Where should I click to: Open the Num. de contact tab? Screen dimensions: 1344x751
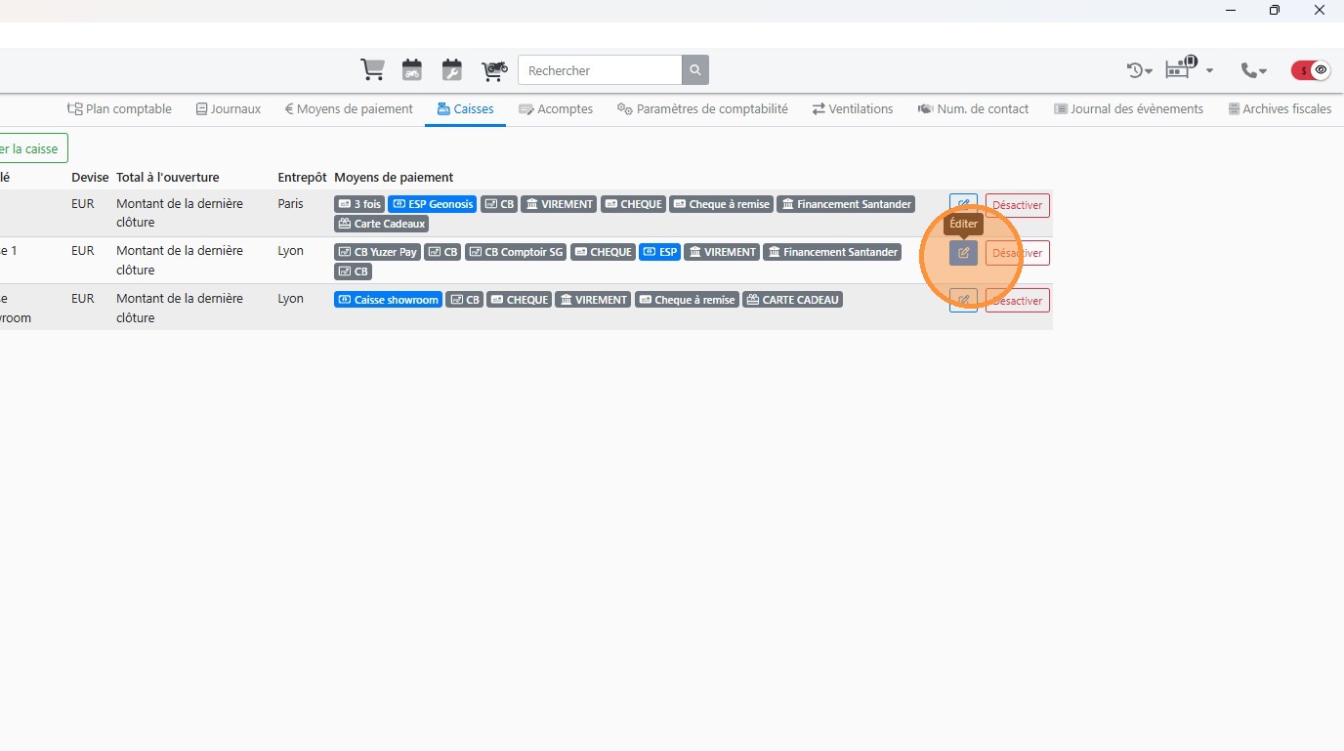[x=973, y=109]
